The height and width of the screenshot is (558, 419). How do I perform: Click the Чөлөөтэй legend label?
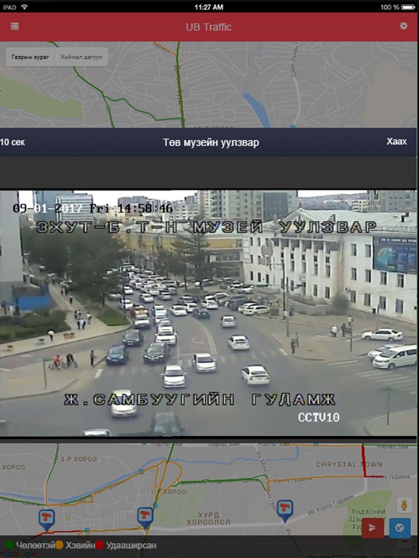click(35, 545)
